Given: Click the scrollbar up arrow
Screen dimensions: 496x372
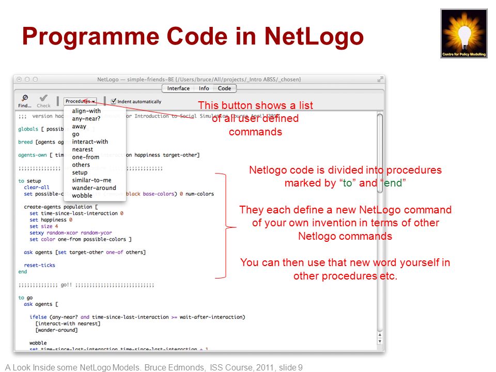Looking at the screenshot, I should (x=380, y=335).
